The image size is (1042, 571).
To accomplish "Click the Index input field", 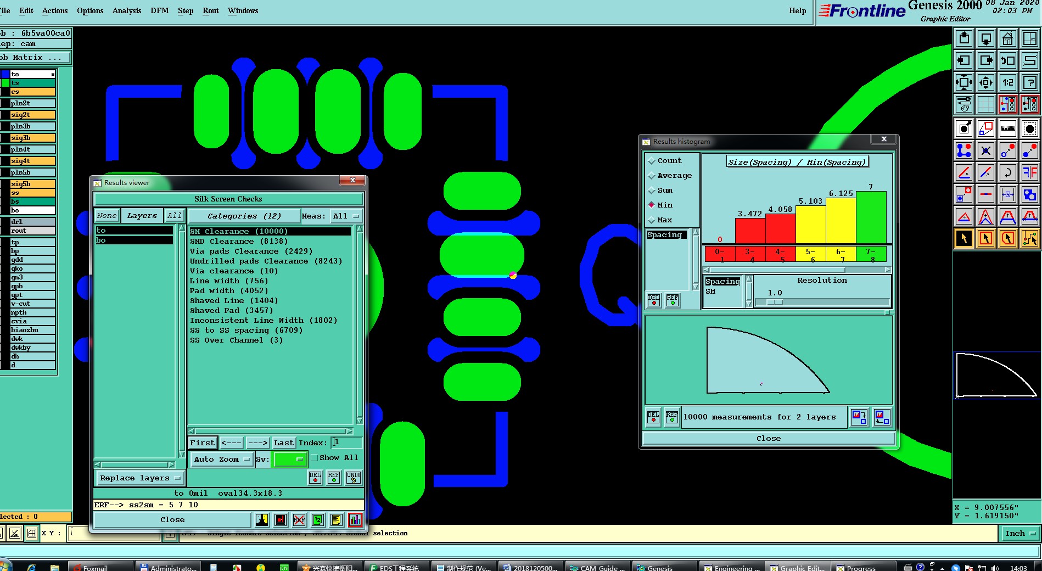I will pos(346,443).
